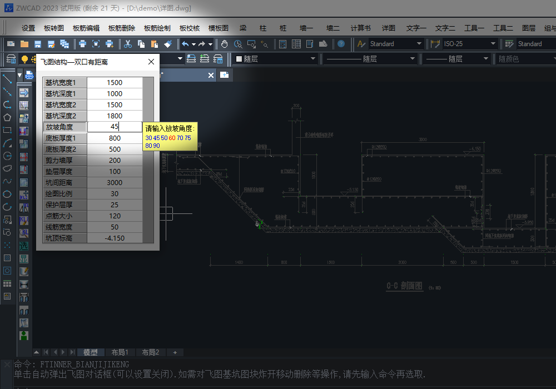This screenshot has height=389, width=556.
Task: Activate the Match Properties brush icon
Action: coord(168,44)
